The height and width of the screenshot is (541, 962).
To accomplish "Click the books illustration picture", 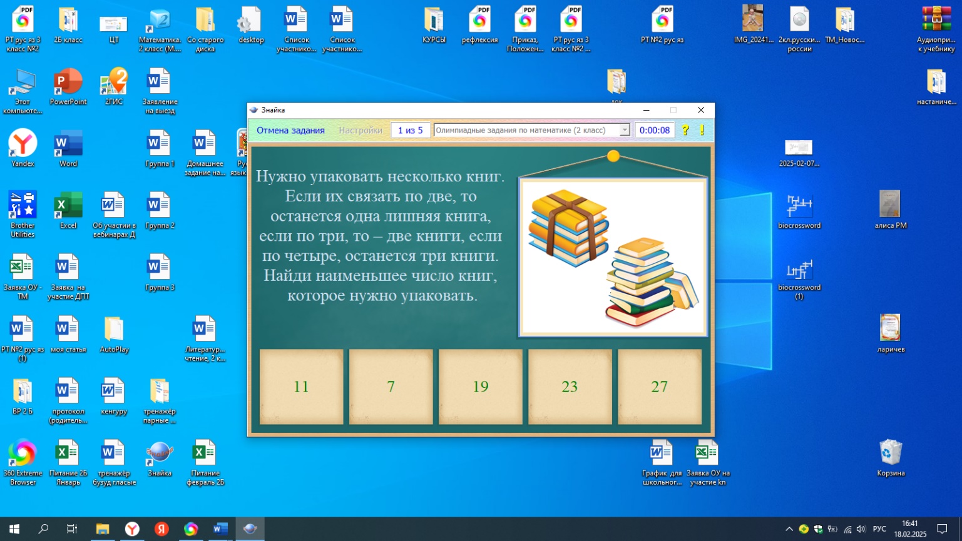I will (x=613, y=257).
